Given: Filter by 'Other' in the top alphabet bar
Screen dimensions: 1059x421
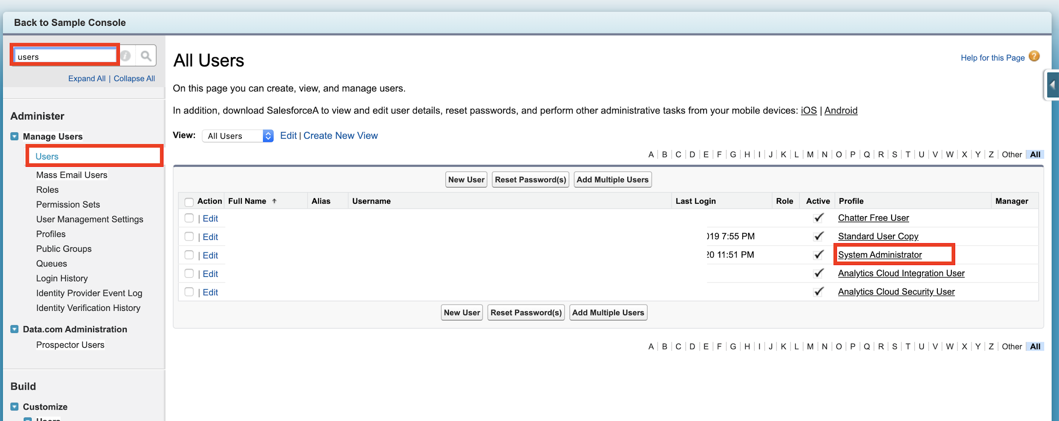Looking at the screenshot, I should pos(1012,155).
